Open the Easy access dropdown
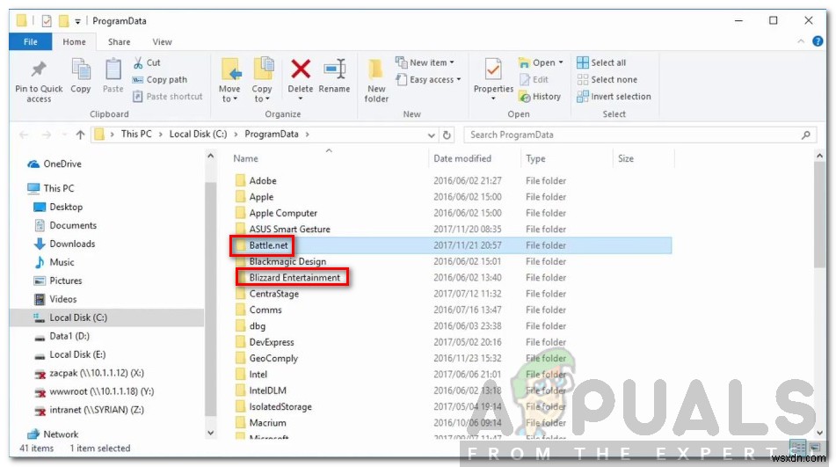 pyautogui.click(x=428, y=79)
